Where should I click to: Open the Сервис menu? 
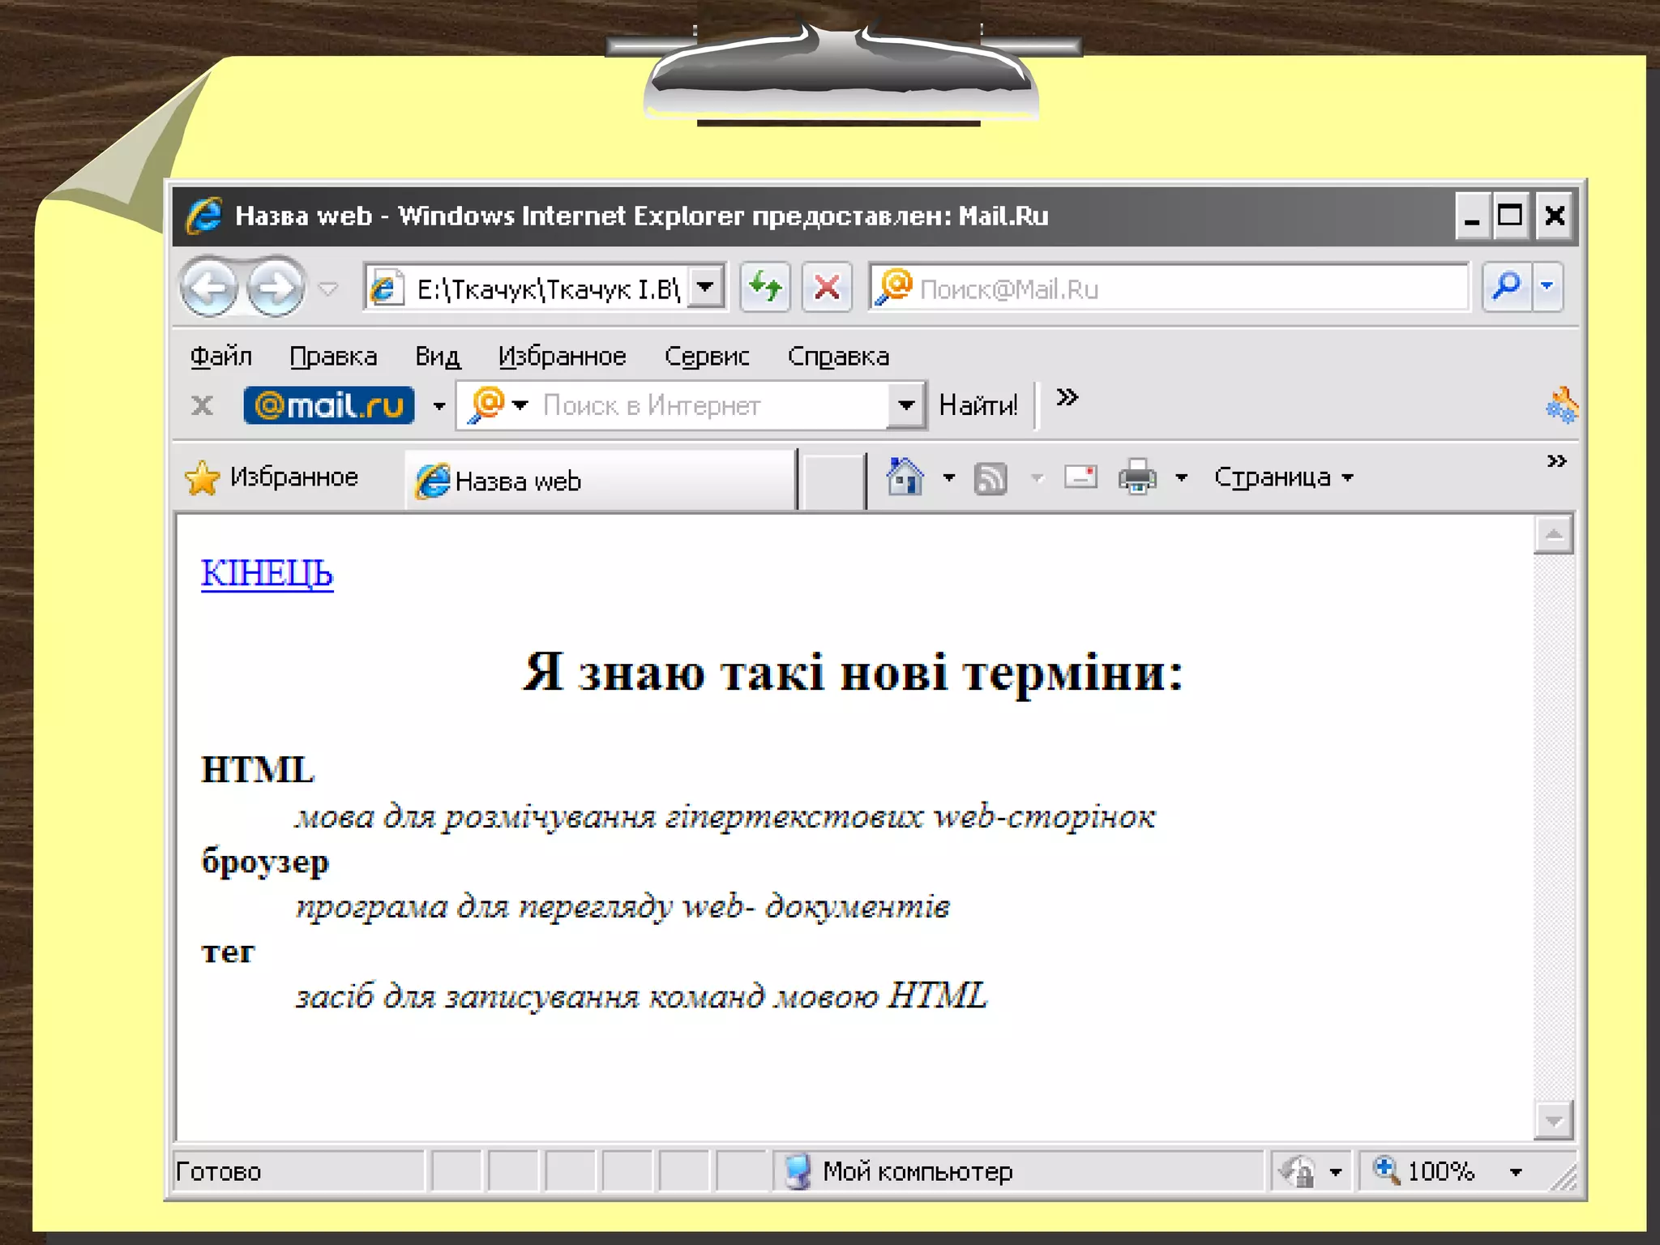(x=706, y=357)
